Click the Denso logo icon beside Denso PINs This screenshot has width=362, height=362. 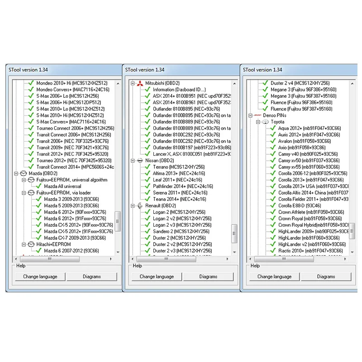(257, 115)
